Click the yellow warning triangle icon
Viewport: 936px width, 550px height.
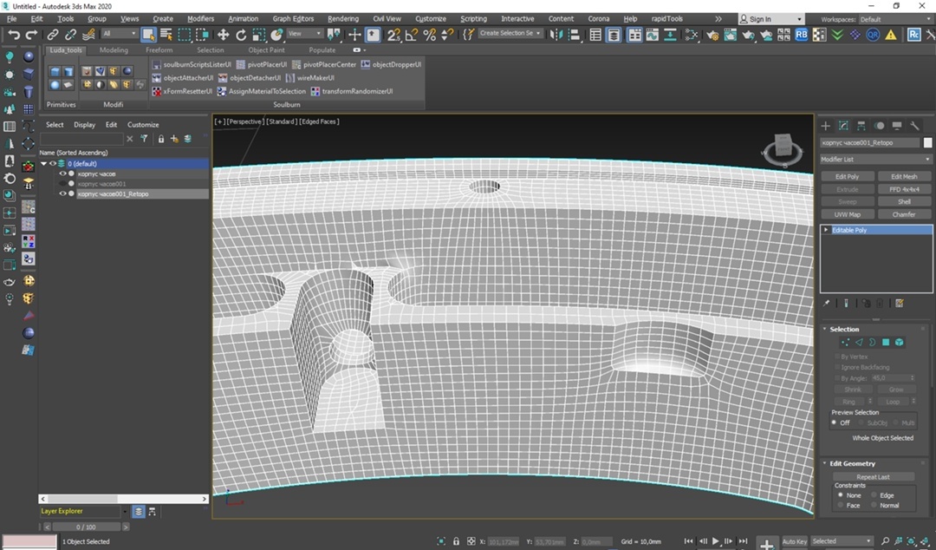point(891,35)
